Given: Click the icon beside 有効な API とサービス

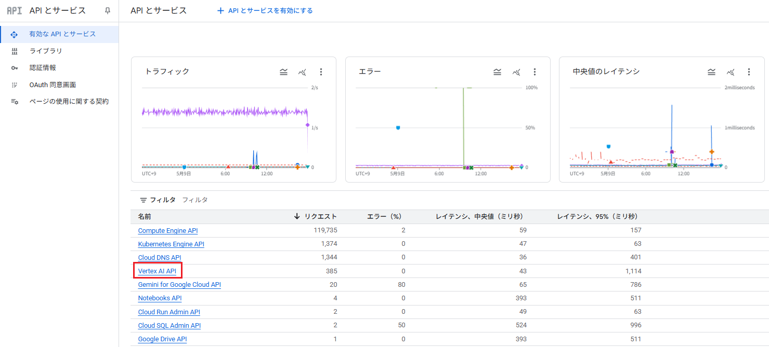Looking at the screenshot, I should coord(14,34).
